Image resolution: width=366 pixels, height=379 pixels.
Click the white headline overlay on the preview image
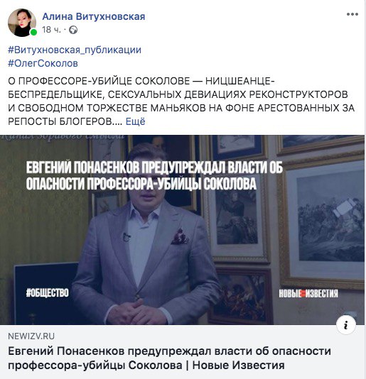tap(154, 175)
